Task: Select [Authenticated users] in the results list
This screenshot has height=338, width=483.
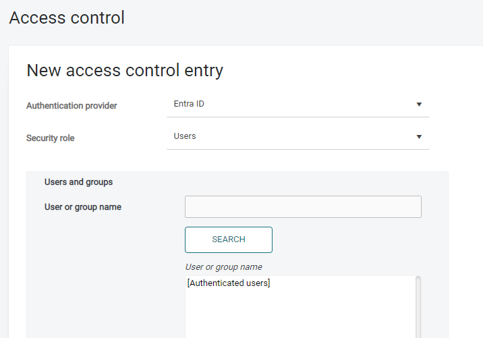Action: pyautogui.click(x=229, y=283)
